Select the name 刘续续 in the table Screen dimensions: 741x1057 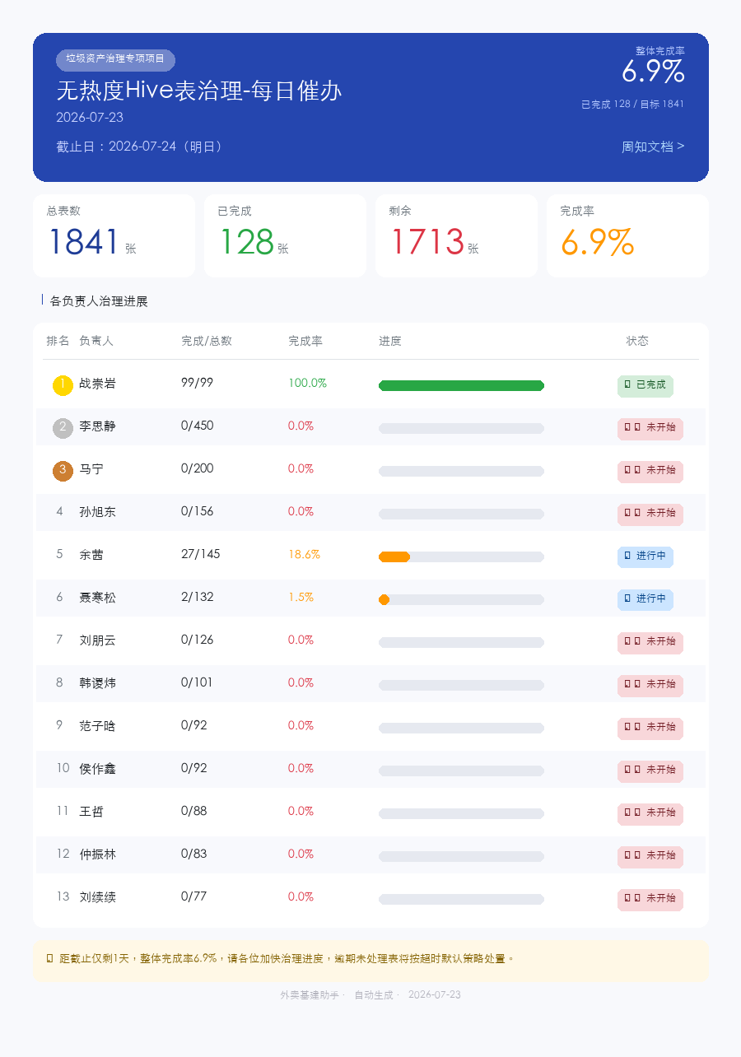coord(97,897)
